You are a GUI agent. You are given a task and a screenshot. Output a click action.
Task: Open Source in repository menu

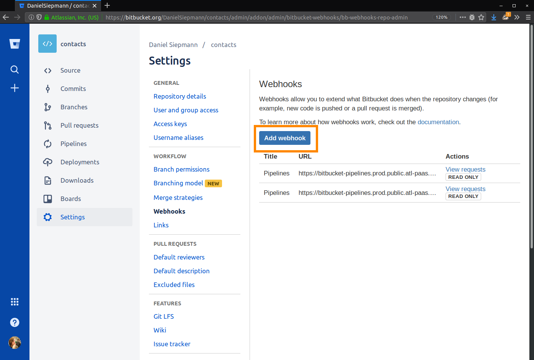pyautogui.click(x=70, y=70)
